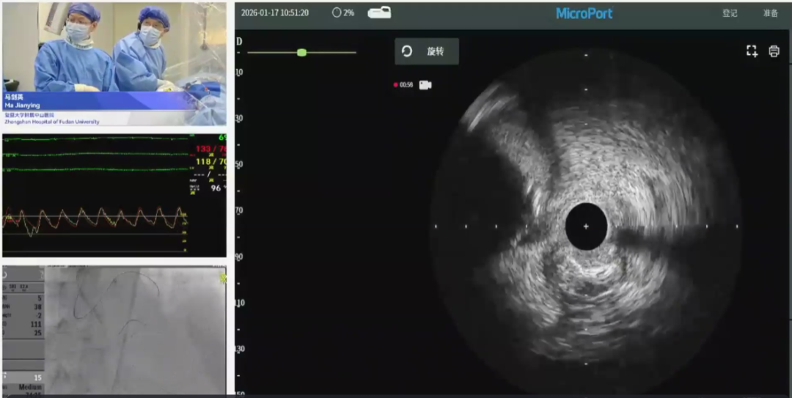The image size is (792, 398).
Task: Click the circular rotate arrow icon
Action: [407, 52]
